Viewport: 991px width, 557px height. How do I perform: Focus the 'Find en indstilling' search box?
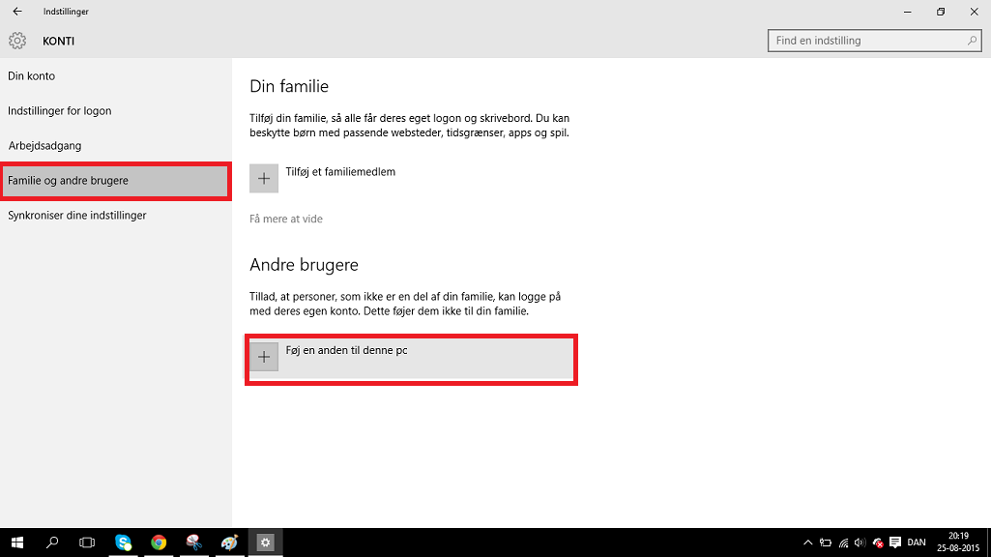(x=874, y=41)
